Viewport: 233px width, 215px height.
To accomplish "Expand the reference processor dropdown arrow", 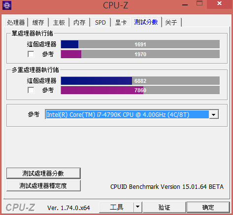I will point(213,114).
